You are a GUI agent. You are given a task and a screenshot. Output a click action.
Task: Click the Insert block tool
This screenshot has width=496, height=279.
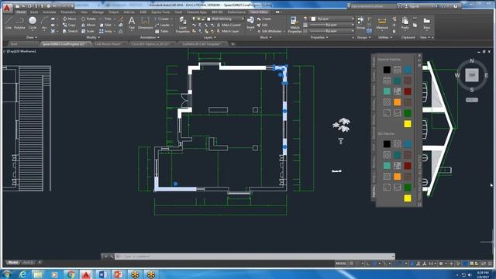pos(250,23)
